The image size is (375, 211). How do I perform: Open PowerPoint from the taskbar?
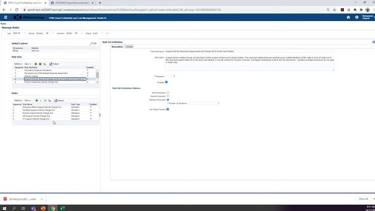[43, 209]
